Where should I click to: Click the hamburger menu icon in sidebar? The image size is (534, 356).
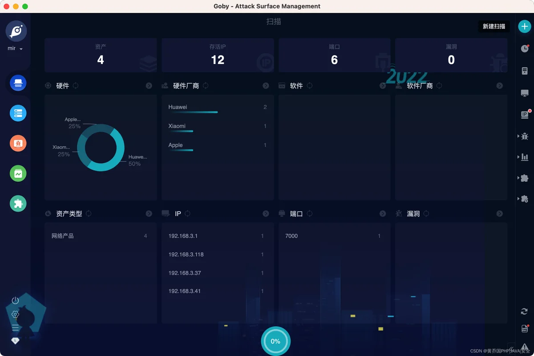pos(15,328)
